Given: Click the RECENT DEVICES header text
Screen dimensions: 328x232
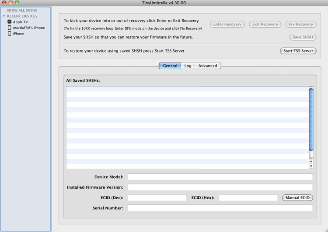Looking at the screenshot, I should click(22, 16).
